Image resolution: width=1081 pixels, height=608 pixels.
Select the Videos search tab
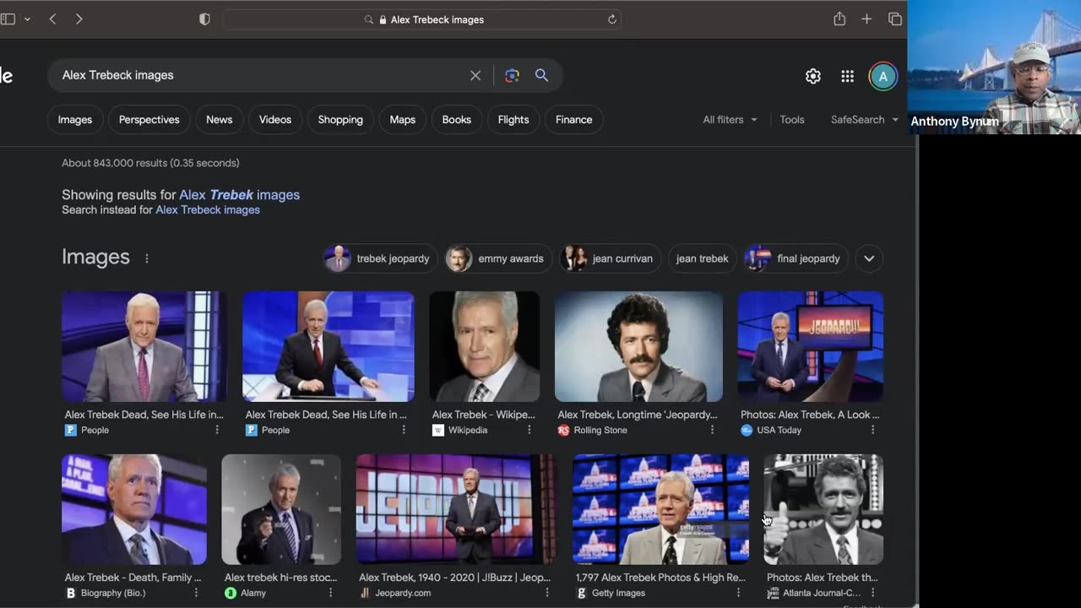(274, 120)
